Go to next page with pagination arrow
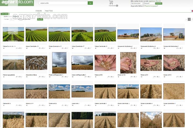 [192, 19]
